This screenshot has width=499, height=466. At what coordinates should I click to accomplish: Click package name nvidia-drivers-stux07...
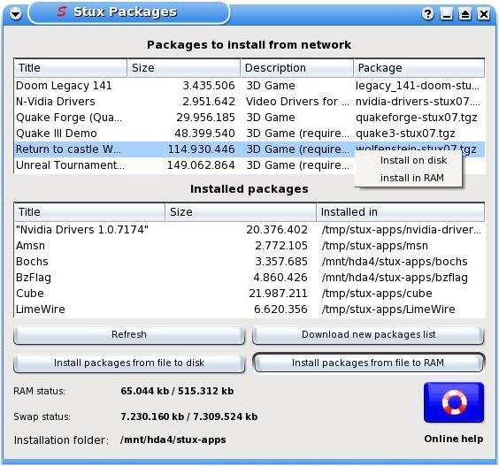click(418, 102)
